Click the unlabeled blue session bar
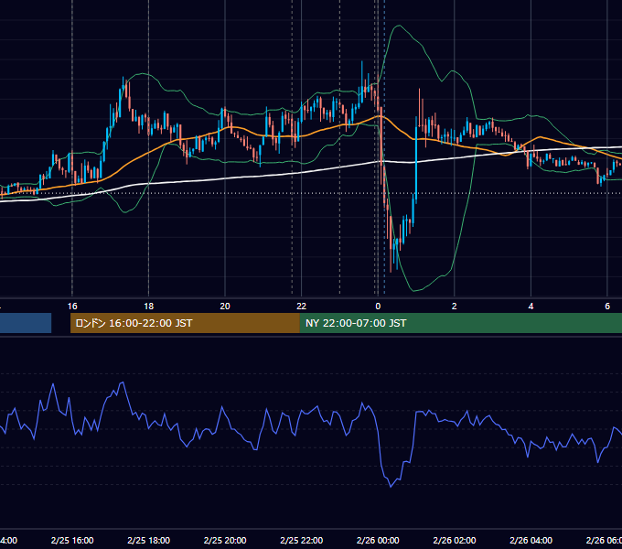The height and width of the screenshot is (549, 622). tap(26, 323)
